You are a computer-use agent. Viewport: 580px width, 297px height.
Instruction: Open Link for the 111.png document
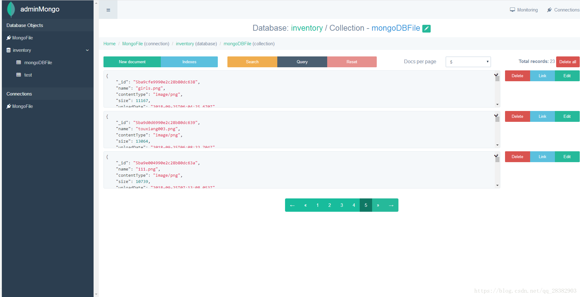tap(543, 157)
